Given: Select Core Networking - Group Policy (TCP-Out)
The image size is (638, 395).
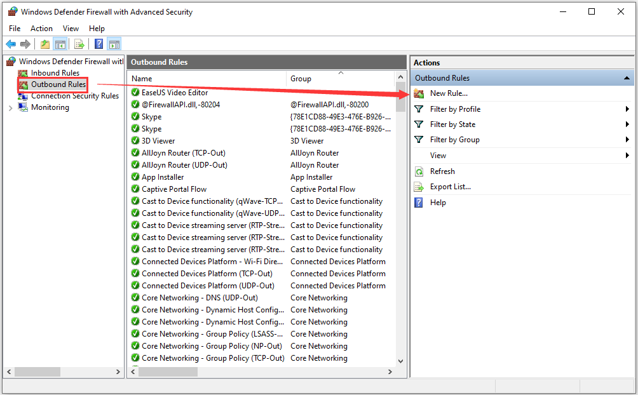Looking at the screenshot, I should point(213,358).
